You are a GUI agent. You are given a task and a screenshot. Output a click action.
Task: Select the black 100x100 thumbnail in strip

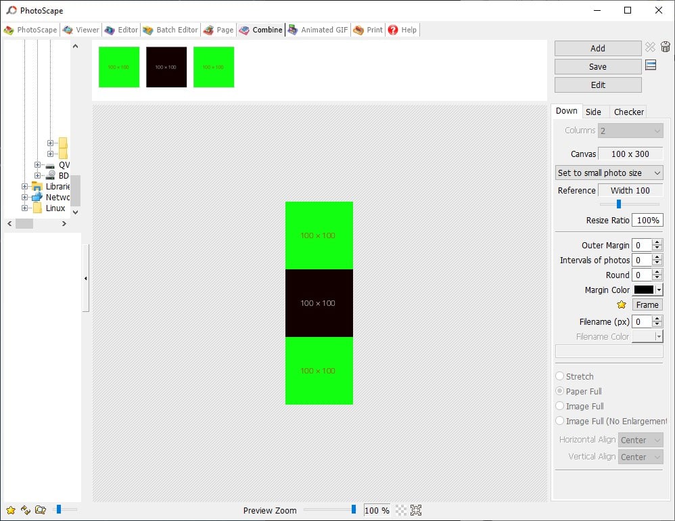[x=166, y=67]
